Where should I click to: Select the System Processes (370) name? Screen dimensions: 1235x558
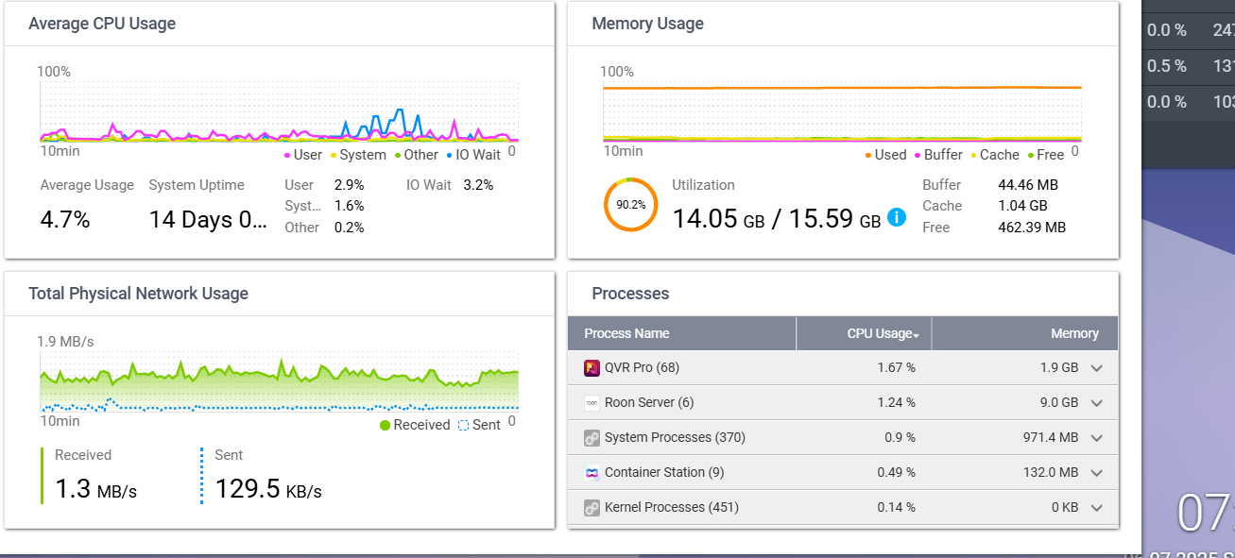676,437
